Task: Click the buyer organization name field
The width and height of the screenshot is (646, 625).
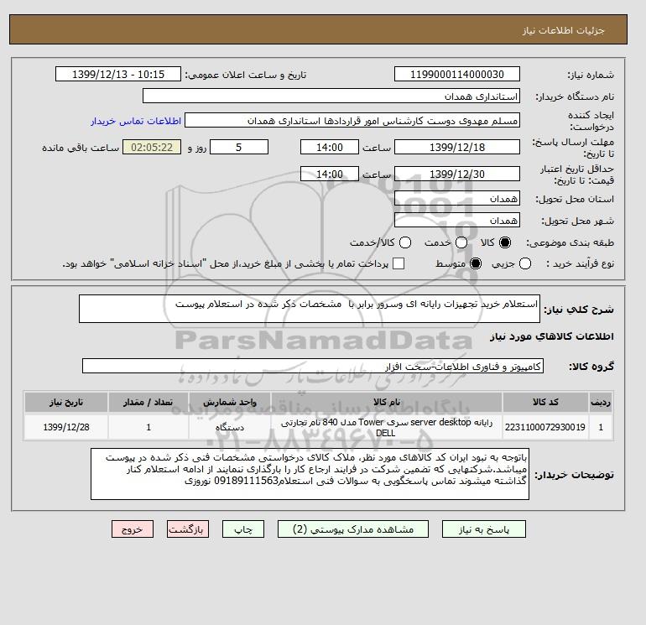Action: 331,96
